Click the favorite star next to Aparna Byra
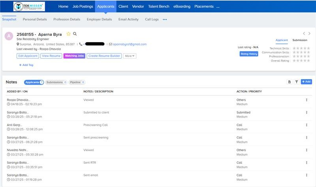 click(x=69, y=34)
